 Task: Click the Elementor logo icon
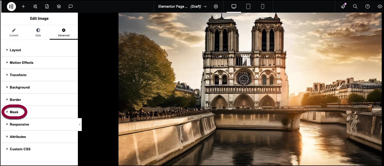(x=11, y=6)
